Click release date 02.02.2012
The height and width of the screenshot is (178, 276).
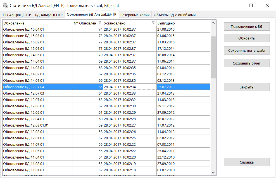point(184,138)
